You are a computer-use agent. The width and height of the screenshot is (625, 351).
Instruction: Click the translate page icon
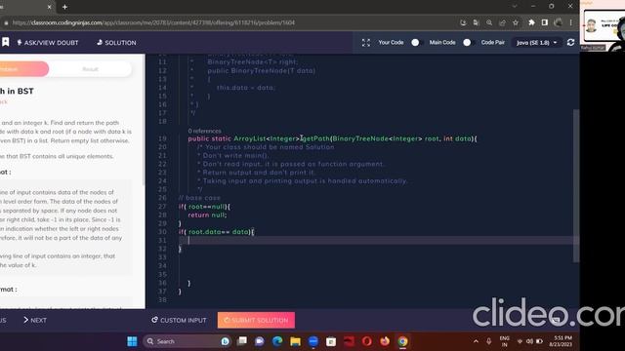tap(476, 22)
